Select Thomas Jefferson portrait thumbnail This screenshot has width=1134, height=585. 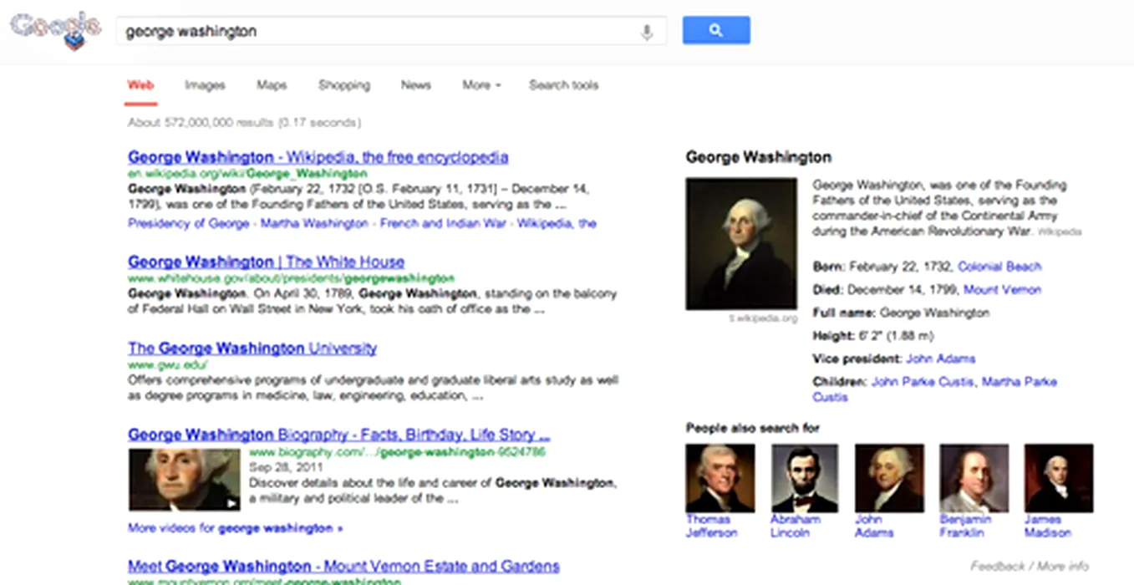pos(720,478)
